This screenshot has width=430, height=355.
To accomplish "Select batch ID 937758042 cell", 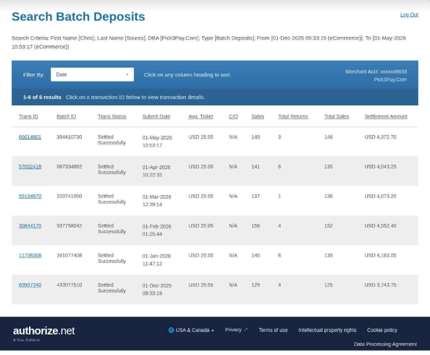I will pyautogui.click(x=69, y=226).
